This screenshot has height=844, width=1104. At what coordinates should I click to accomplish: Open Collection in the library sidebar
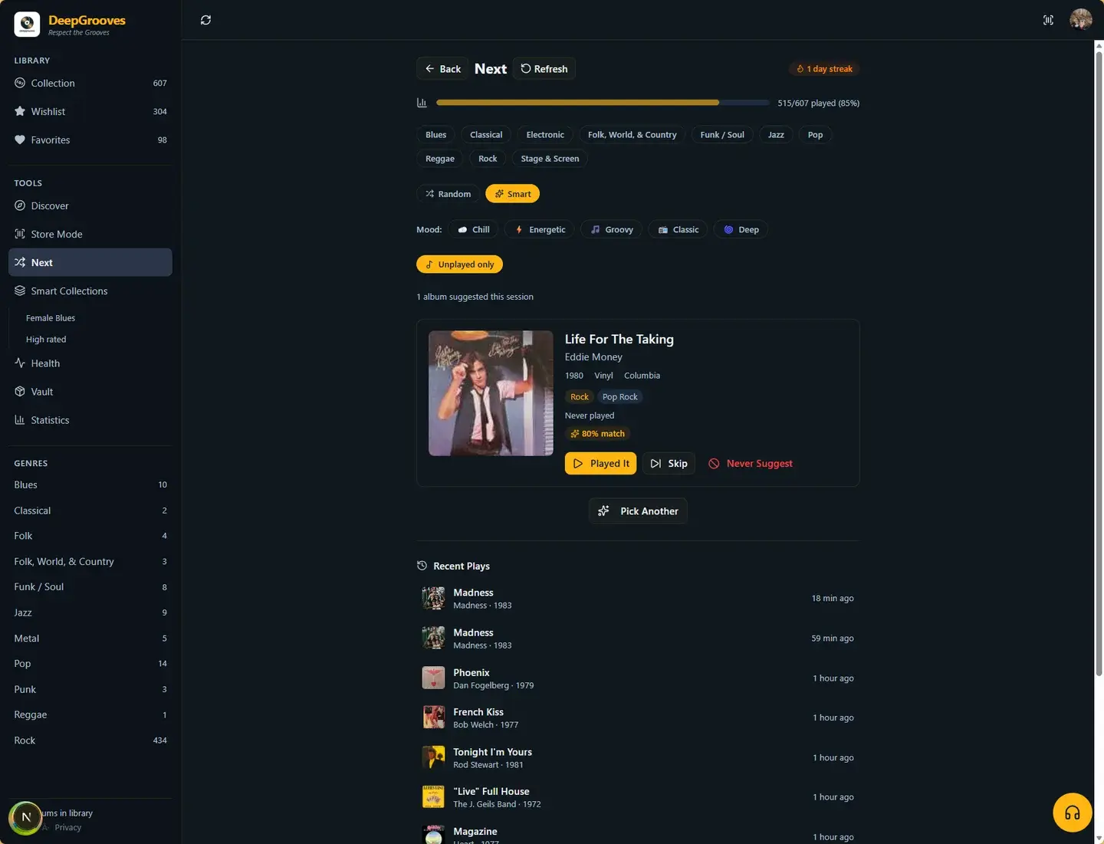(x=90, y=83)
